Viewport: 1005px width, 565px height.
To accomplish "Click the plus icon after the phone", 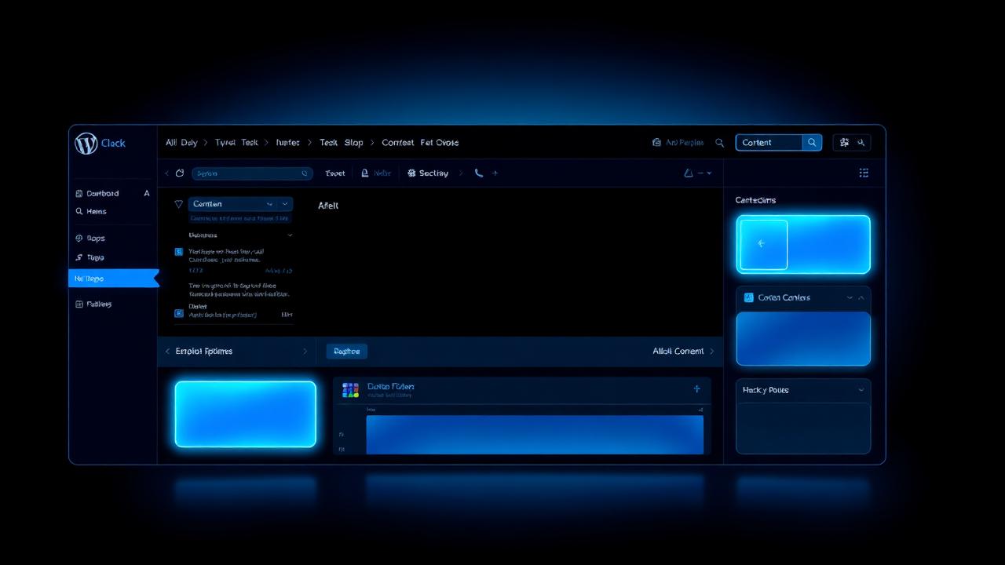I will point(495,173).
